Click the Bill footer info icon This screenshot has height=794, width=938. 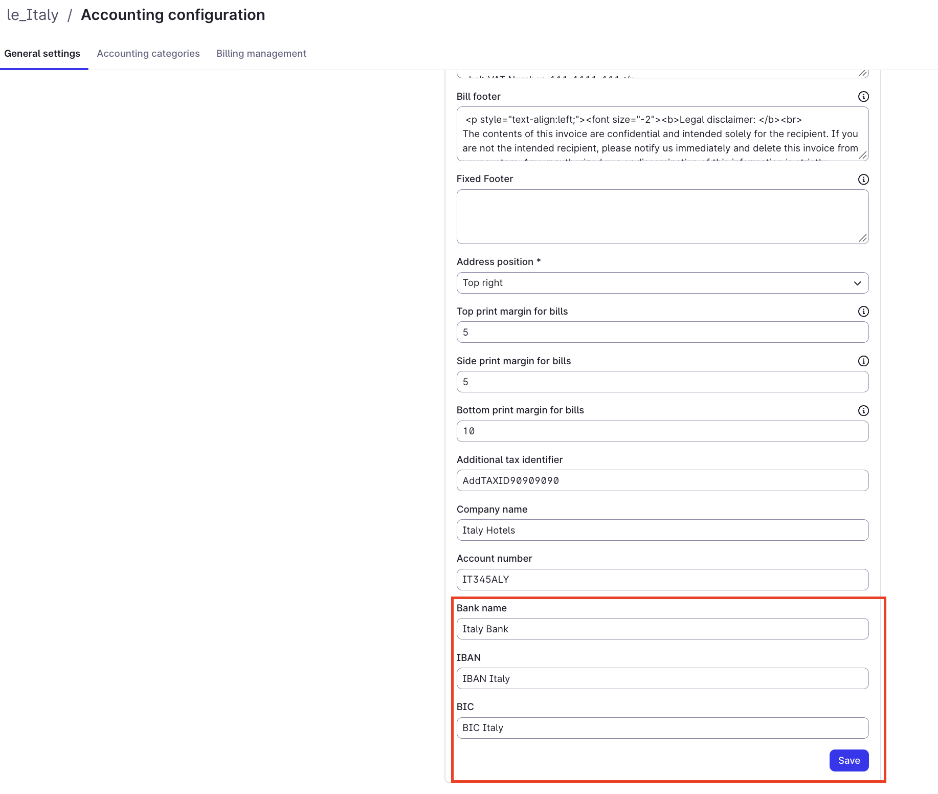863,97
